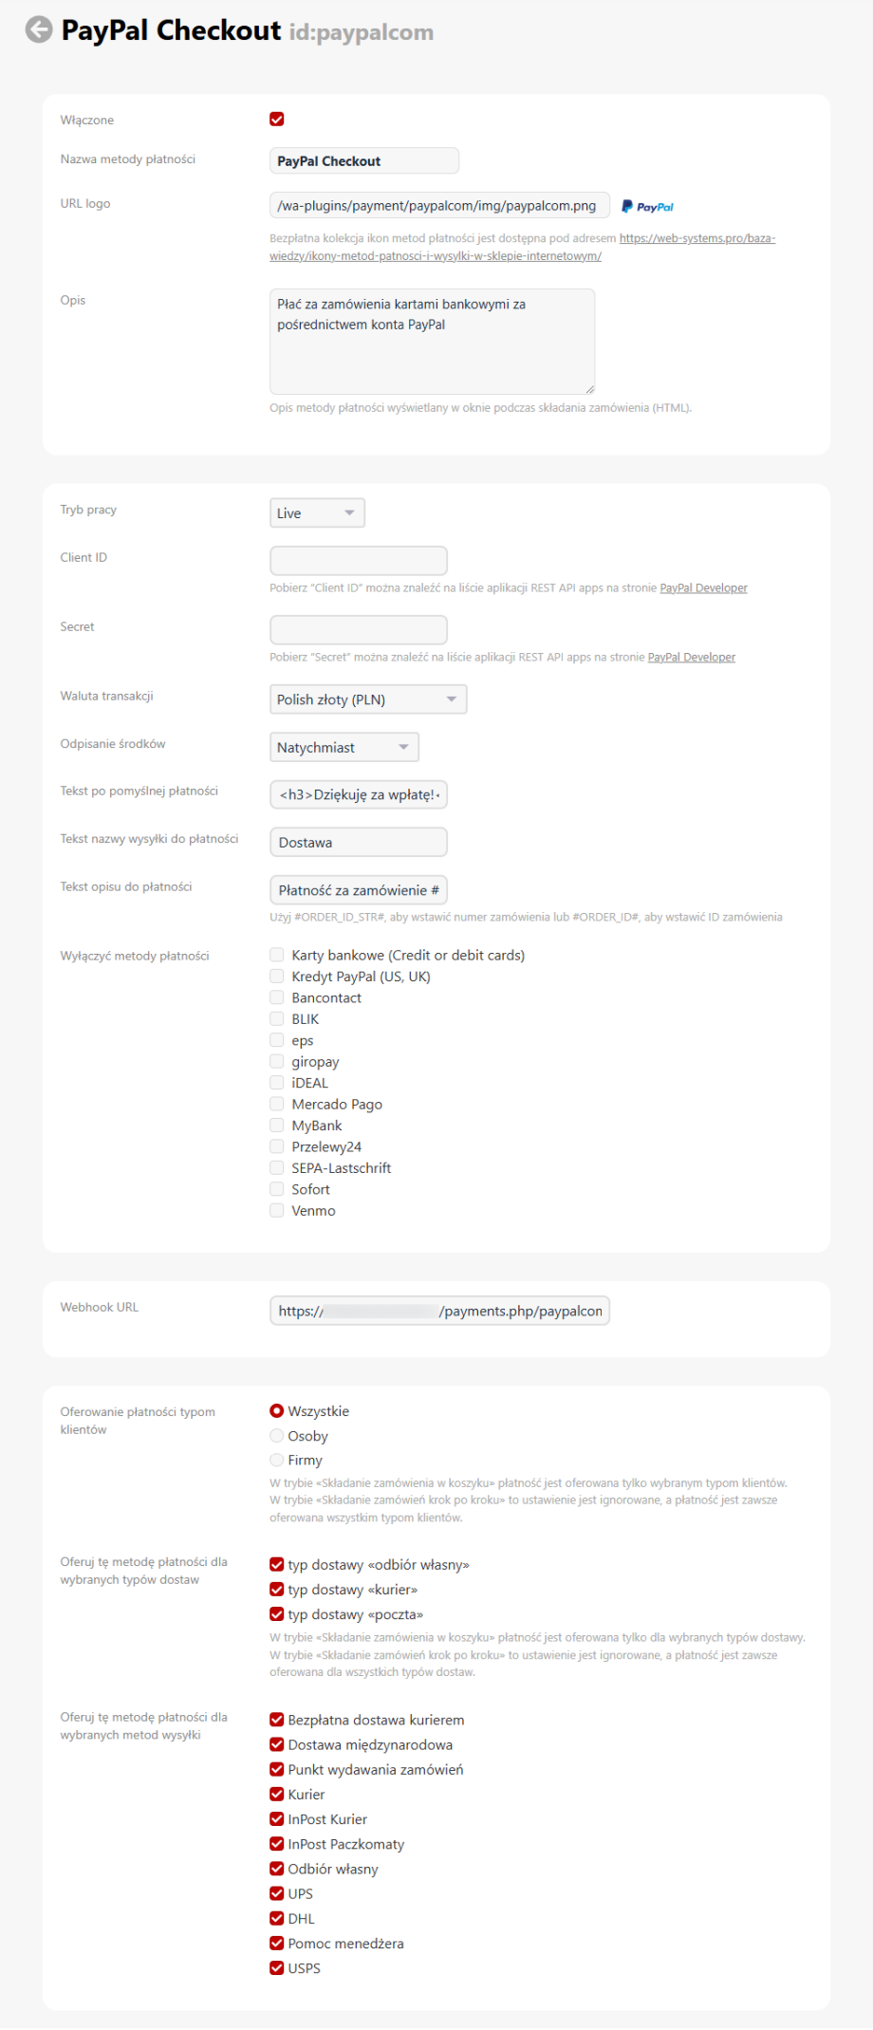The image size is (873, 2030).
Task: Tick the BLIK payment method checkbox
Action: (277, 1018)
